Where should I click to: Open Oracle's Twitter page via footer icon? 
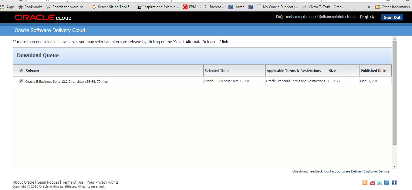[x=379, y=182]
